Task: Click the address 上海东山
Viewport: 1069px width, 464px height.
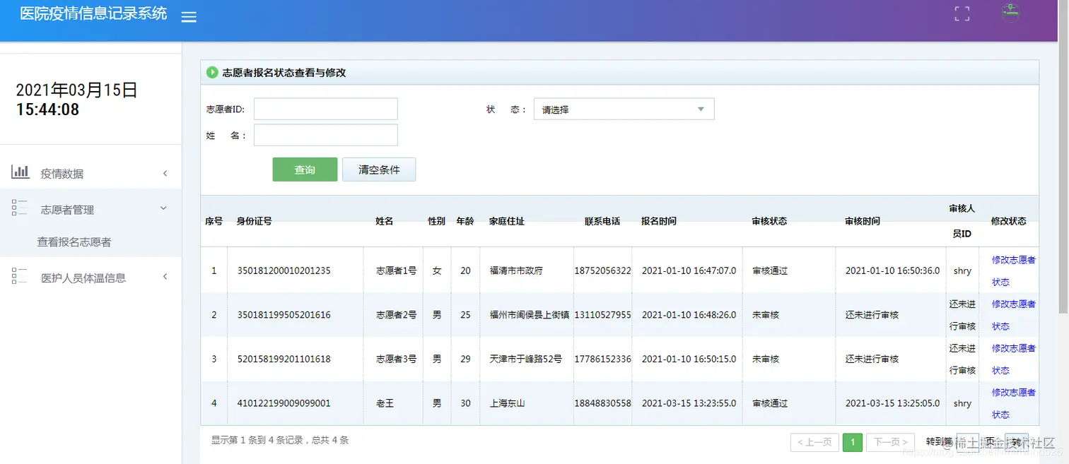Action: click(507, 403)
